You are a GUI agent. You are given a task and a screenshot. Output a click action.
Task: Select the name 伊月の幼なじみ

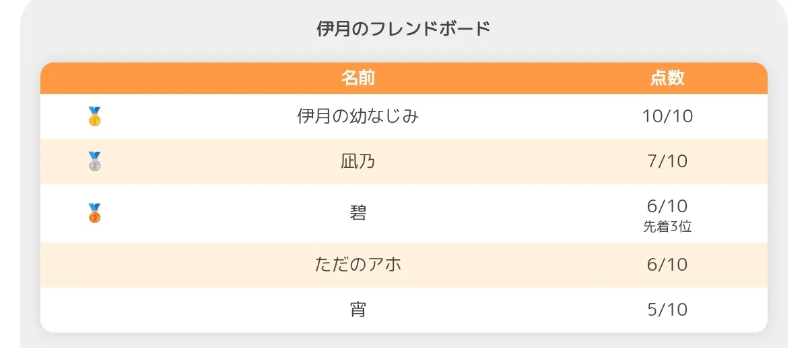(358, 116)
